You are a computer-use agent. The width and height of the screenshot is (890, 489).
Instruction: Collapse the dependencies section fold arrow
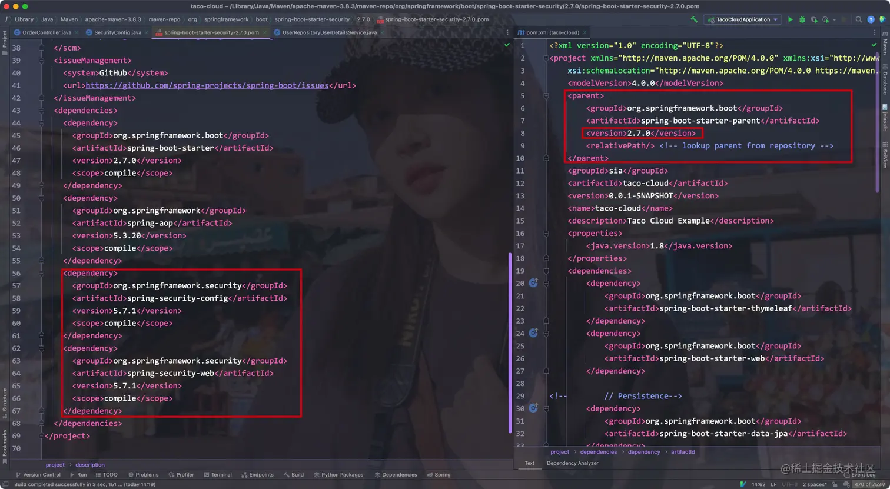coord(41,111)
